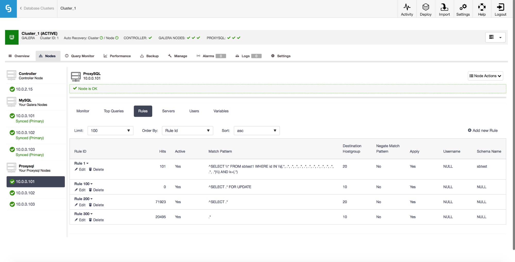Screen dimensions: 515x262
Task: Click the green Cluster_1 server icon
Action: click(x=12, y=37)
